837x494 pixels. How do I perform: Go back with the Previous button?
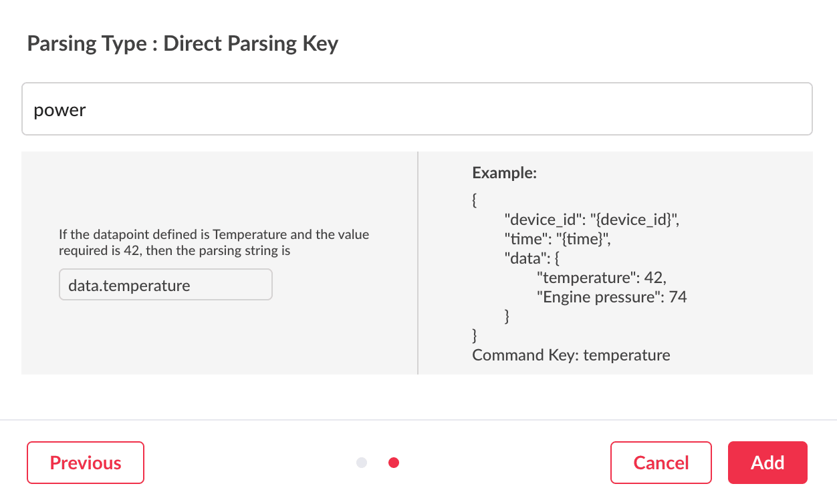coord(86,463)
